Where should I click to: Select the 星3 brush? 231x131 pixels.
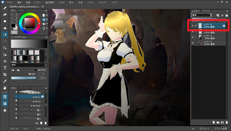point(30,118)
